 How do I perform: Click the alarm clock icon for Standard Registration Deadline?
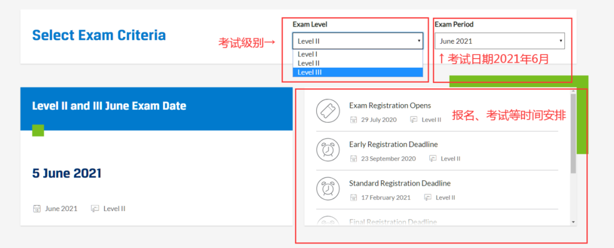click(x=327, y=188)
